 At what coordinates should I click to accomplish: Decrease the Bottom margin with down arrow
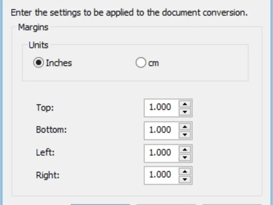click(185, 134)
